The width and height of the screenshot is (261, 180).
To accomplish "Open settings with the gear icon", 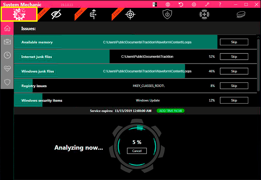I will point(194,4).
